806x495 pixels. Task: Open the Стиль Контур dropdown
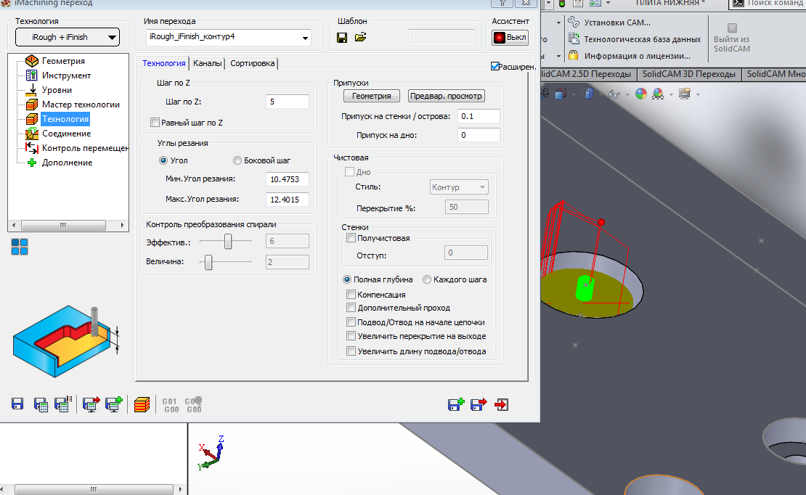[458, 187]
